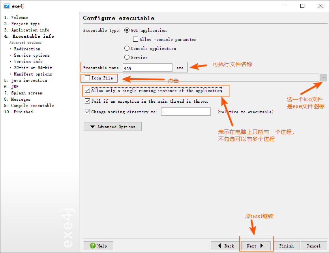Click the Executable name text field

[x=148, y=68]
